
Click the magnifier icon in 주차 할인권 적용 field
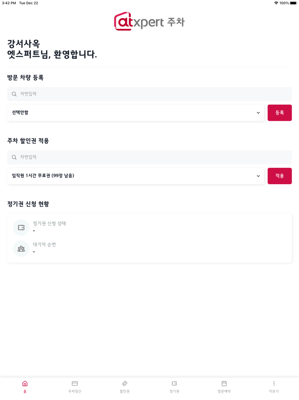pyautogui.click(x=14, y=157)
